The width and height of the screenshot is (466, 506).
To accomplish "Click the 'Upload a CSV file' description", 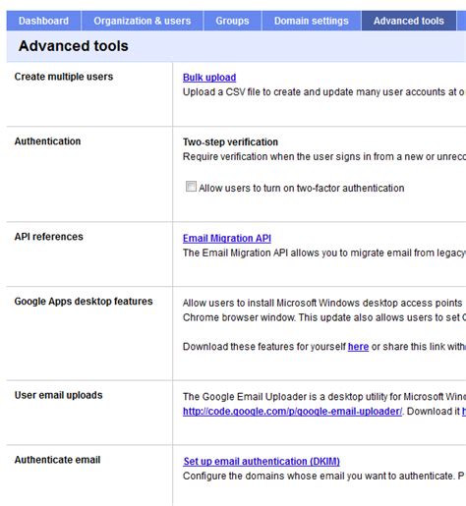I will tap(324, 92).
